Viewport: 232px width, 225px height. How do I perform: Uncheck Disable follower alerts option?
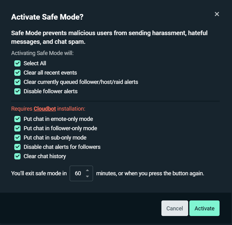point(17,91)
